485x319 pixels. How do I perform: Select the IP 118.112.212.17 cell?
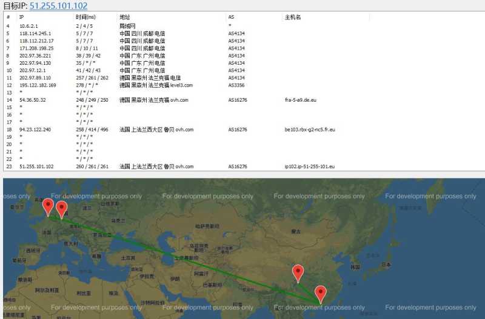click(x=36, y=41)
